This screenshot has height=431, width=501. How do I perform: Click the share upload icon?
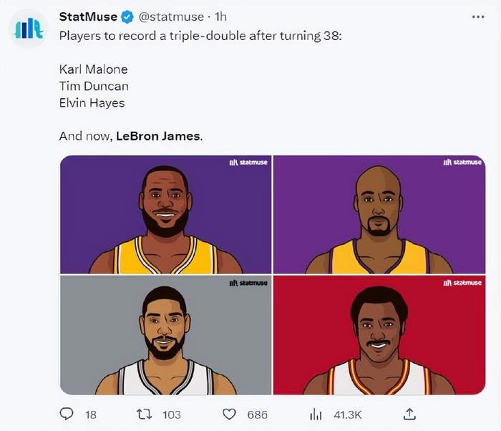tap(409, 414)
